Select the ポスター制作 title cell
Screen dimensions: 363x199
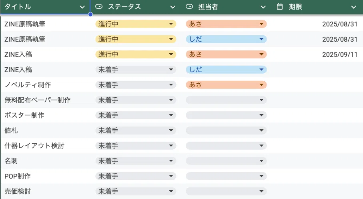[x=45, y=115]
